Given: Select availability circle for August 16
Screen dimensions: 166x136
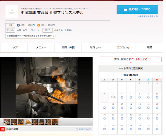Looking at the screenshot, I should point(148,108).
